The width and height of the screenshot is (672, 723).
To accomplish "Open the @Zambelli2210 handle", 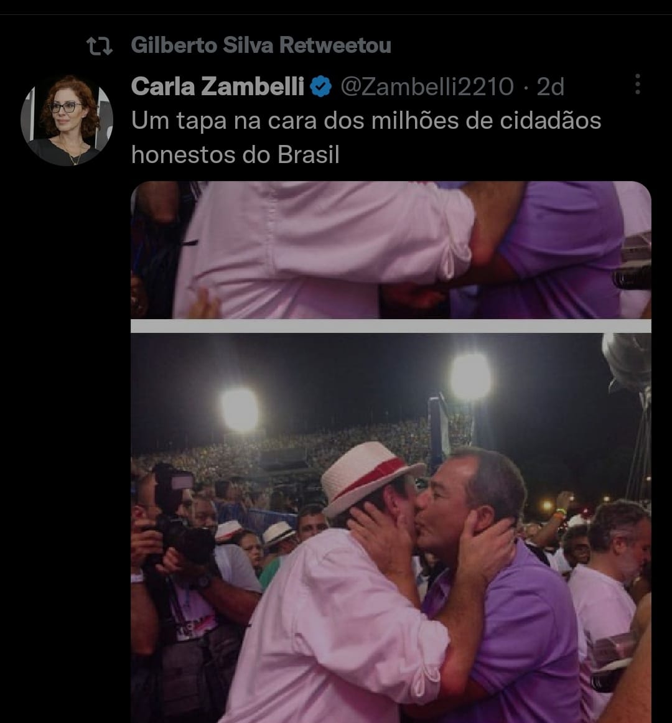I will (x=427, y=87).
